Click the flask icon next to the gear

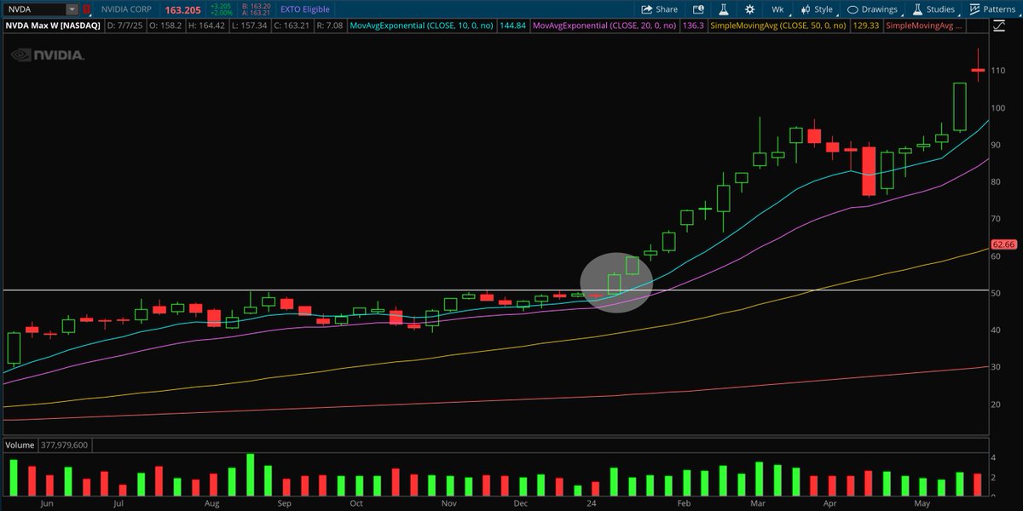point(723,9)
